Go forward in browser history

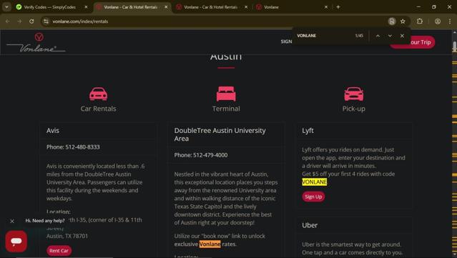coord(19,21)
